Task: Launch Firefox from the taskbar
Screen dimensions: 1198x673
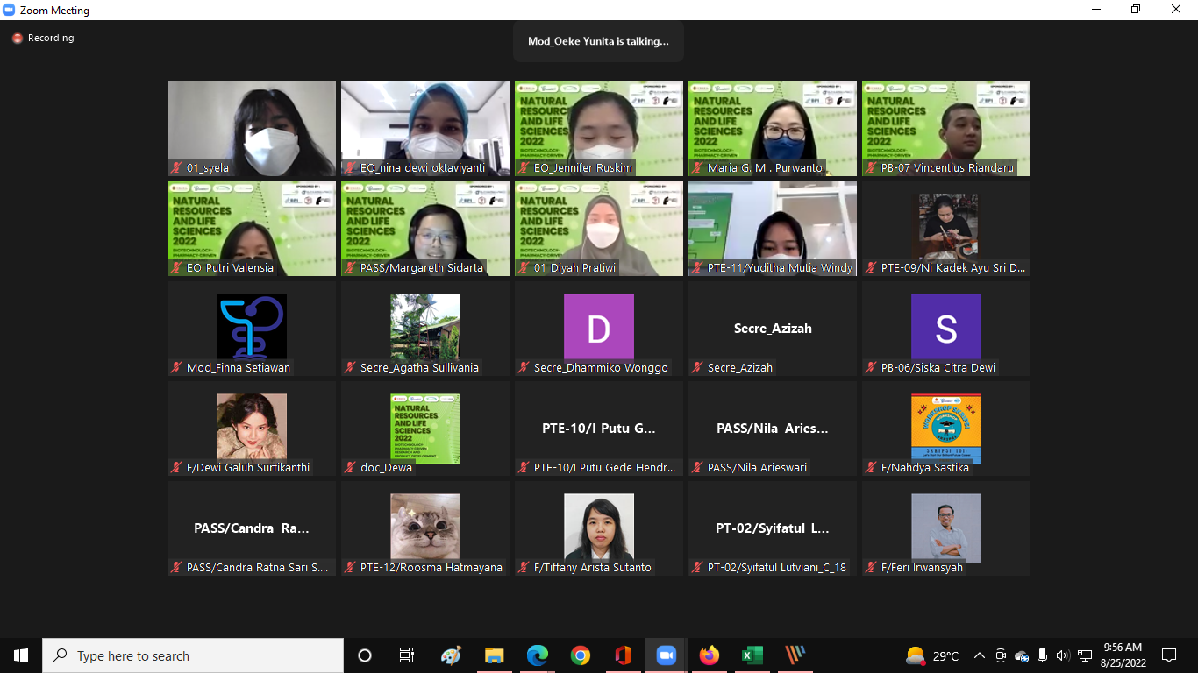Action: [709, 655]
